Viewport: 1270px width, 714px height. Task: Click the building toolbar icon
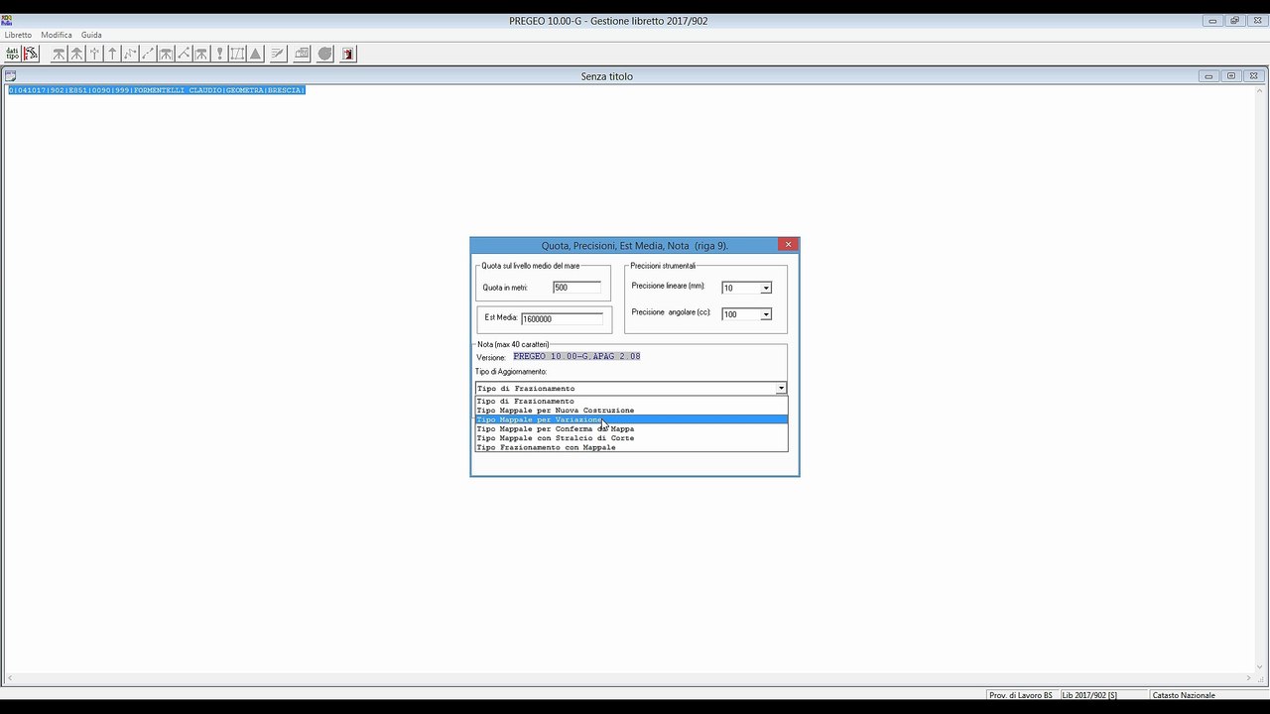302,54
